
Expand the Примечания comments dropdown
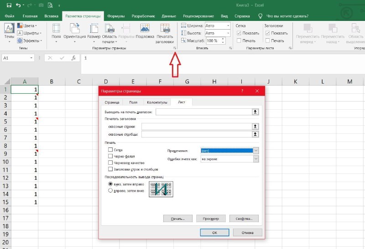(256, 151)
